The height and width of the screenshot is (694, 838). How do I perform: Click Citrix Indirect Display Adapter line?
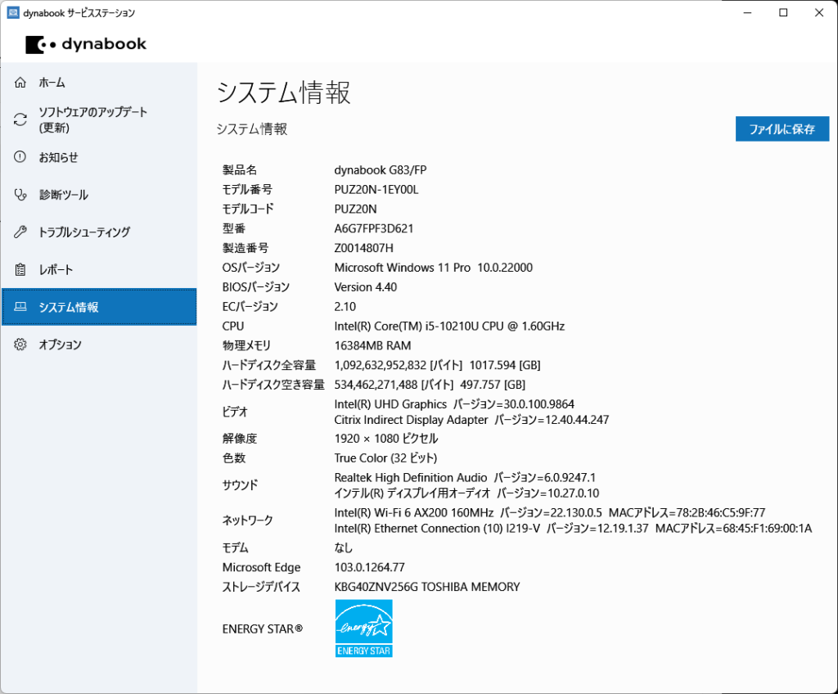[471, 420]
